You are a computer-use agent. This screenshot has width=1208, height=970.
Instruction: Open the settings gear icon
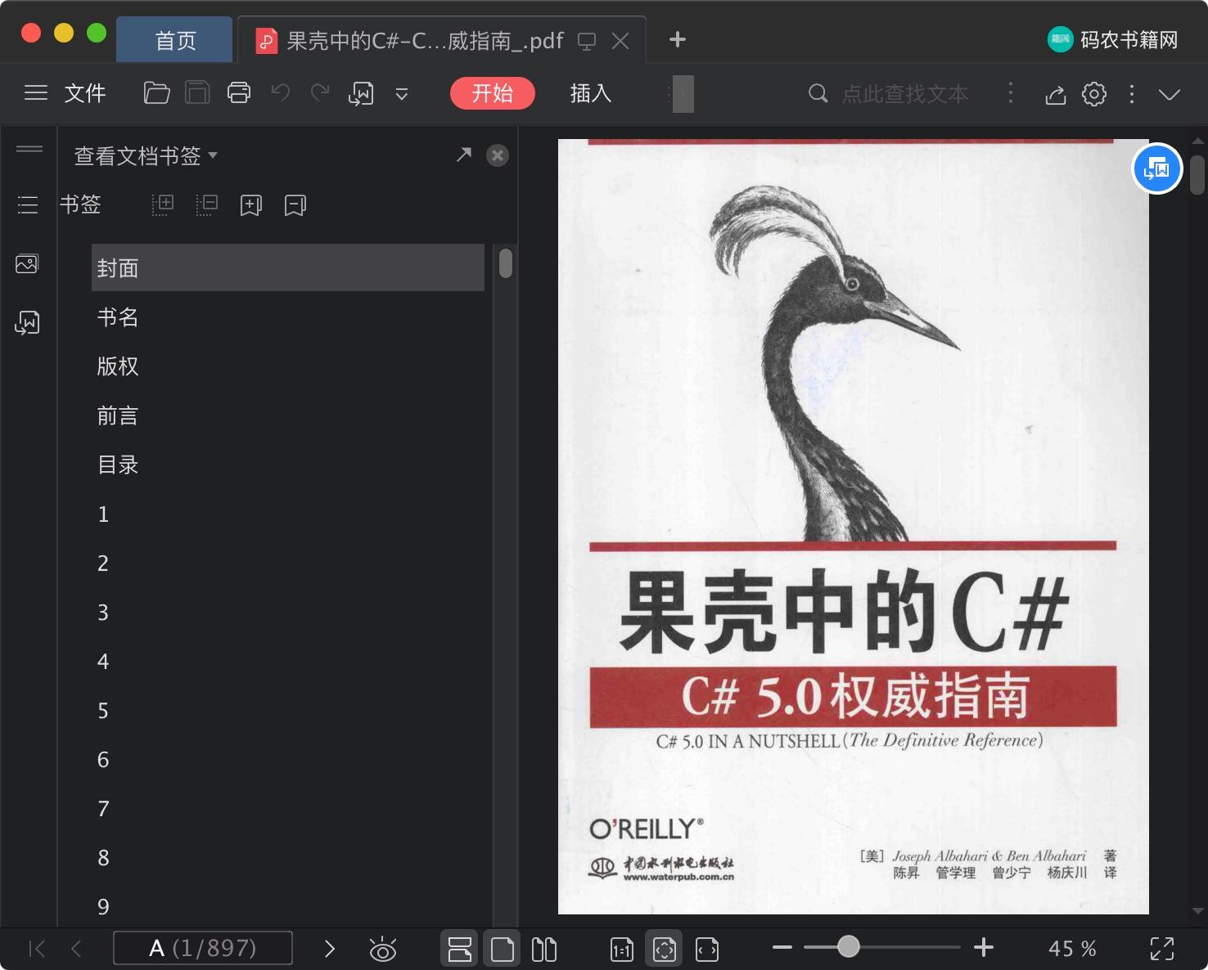1094,94
